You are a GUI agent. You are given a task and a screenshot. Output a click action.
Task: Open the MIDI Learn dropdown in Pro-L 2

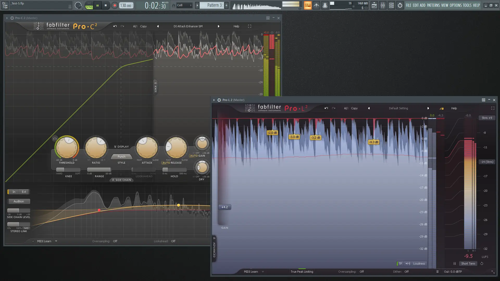(x=263, y=272)
